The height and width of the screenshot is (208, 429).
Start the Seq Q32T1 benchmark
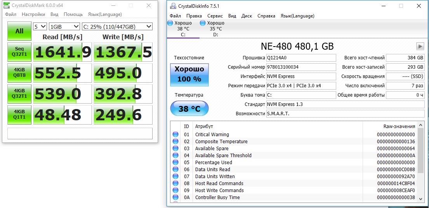(19, 52)
